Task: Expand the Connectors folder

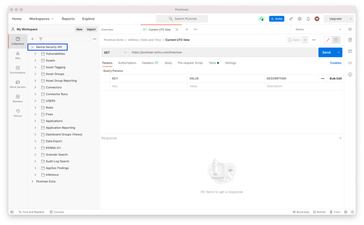Action: 35,88
